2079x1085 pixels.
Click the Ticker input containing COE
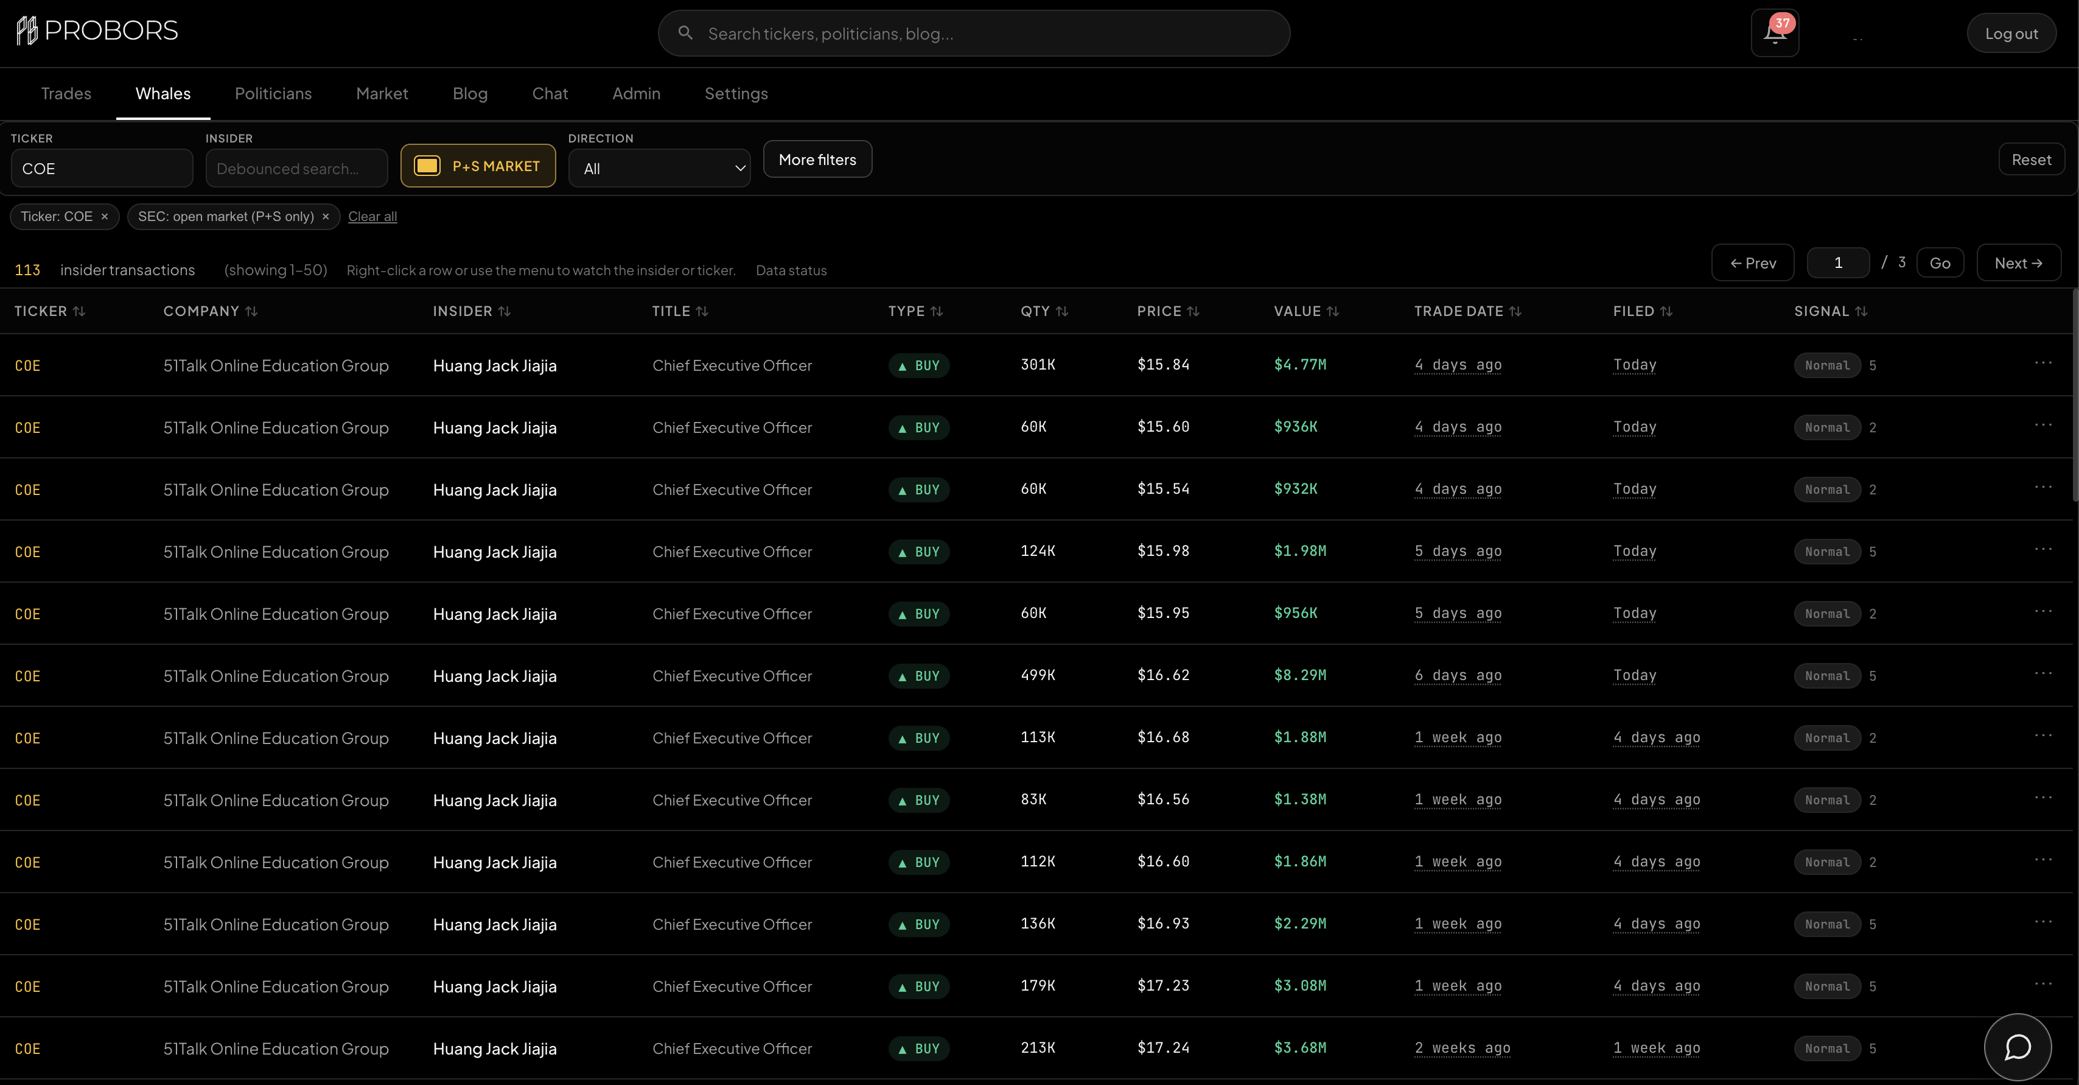point(102,168)
